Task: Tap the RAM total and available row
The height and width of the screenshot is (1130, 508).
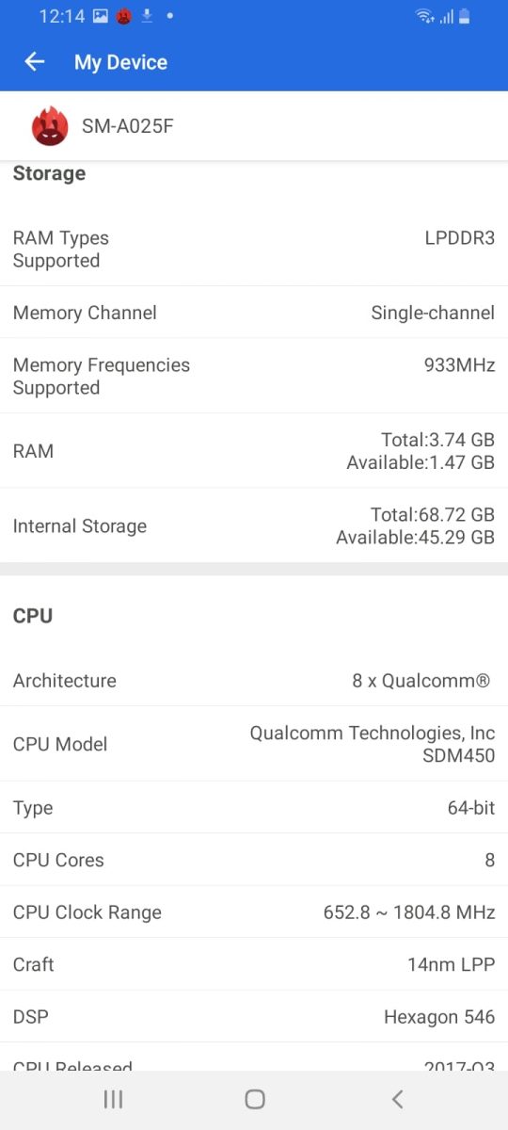Action: [x=254, y=451]
